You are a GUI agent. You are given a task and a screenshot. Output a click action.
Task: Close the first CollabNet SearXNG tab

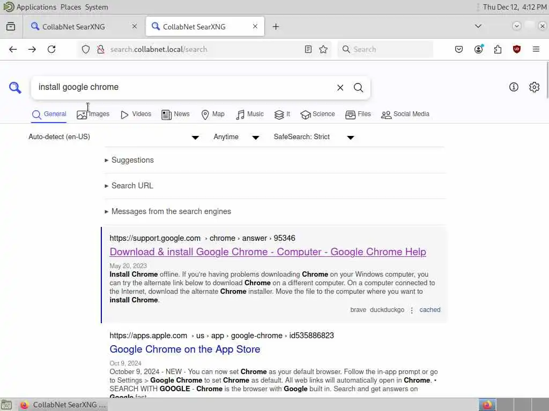135,27
